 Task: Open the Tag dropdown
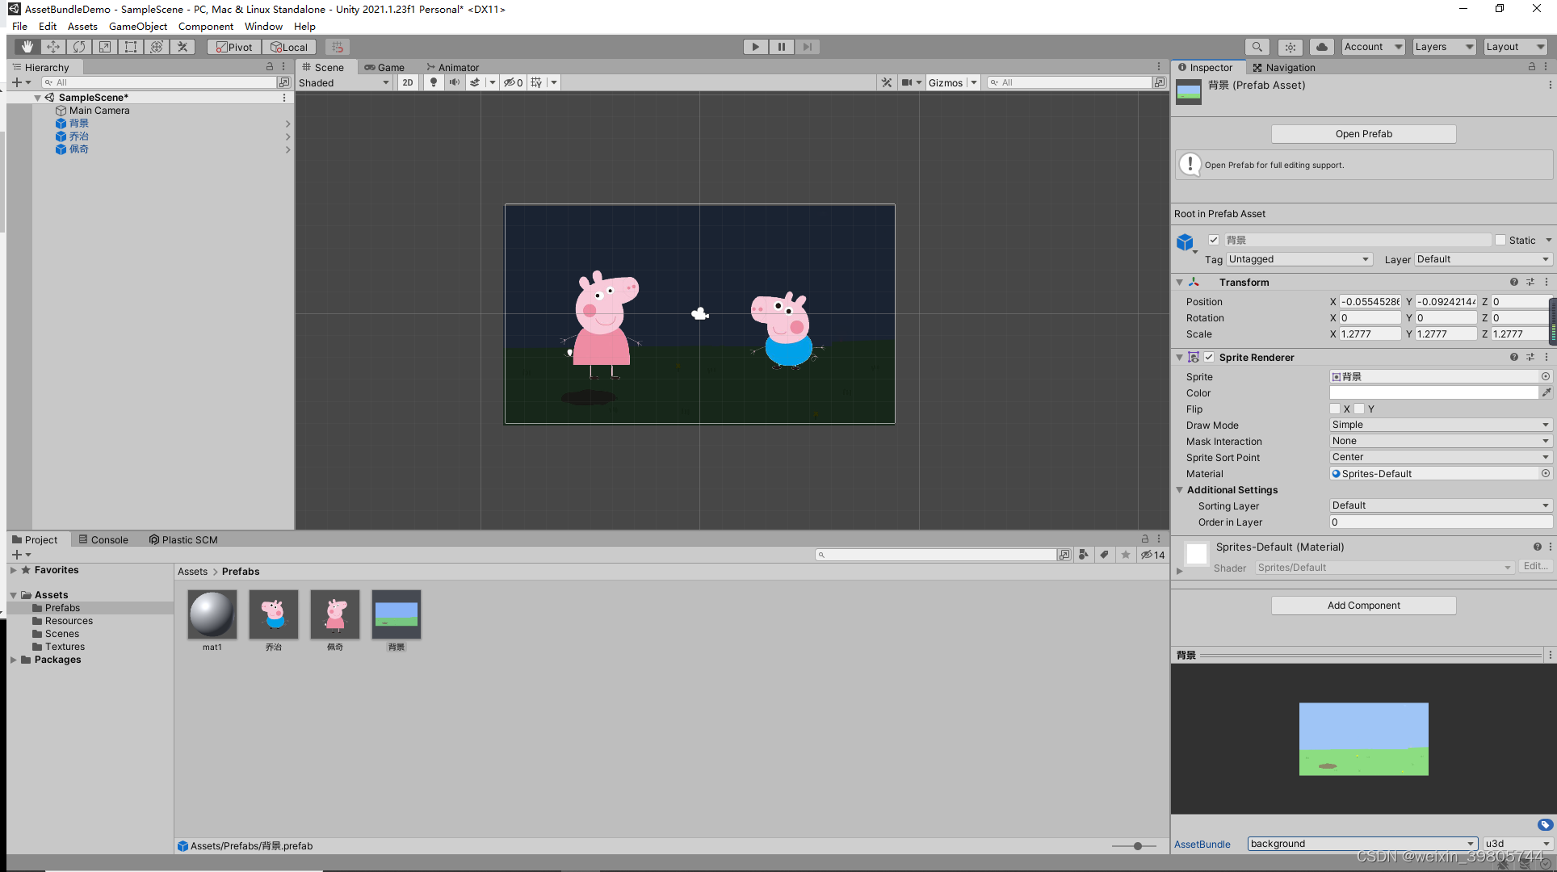[x=1299, y=259]
